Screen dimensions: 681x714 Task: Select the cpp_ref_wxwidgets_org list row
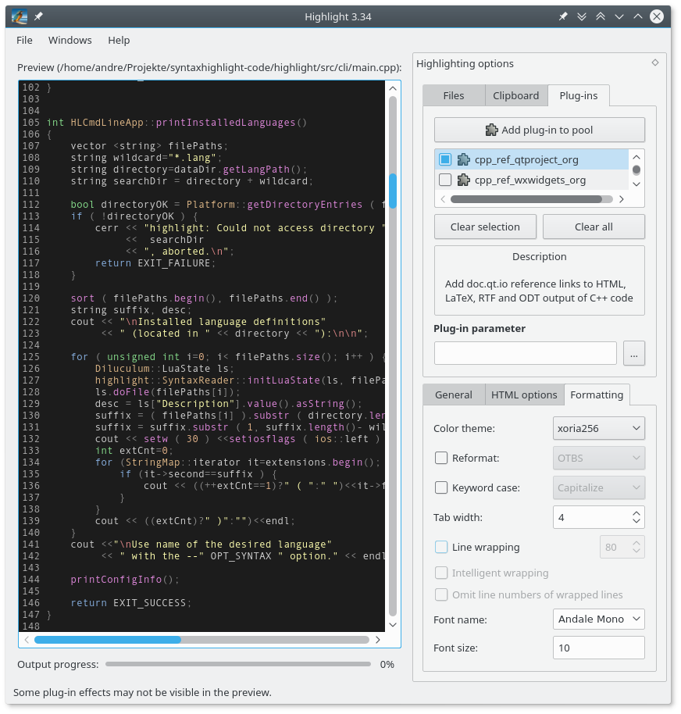coord(531,180)
